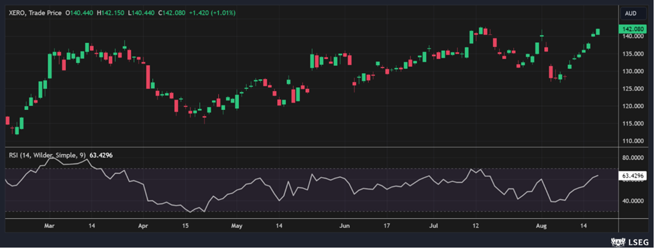Click the 140.000 price axis label
The height and width of the screenshot is (248, 654).
(633, 36)
